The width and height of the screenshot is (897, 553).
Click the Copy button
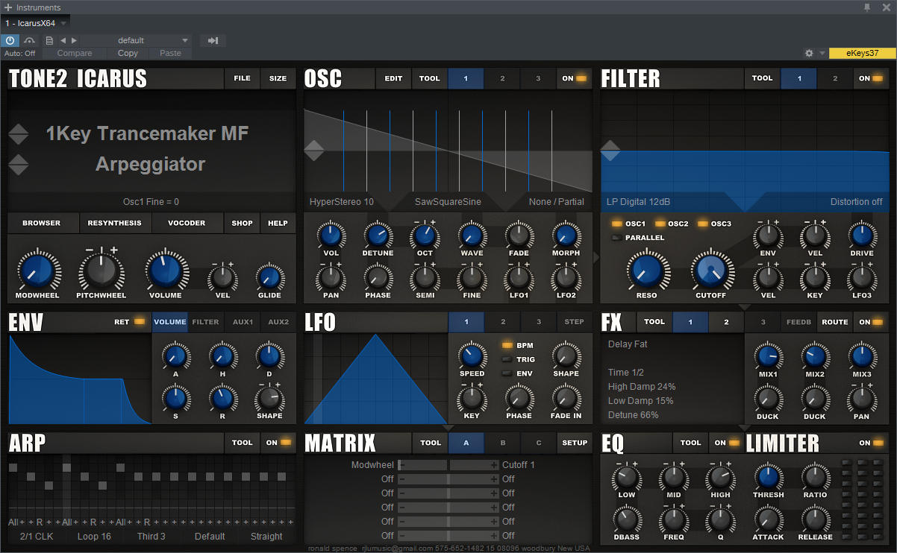point(128,53)
